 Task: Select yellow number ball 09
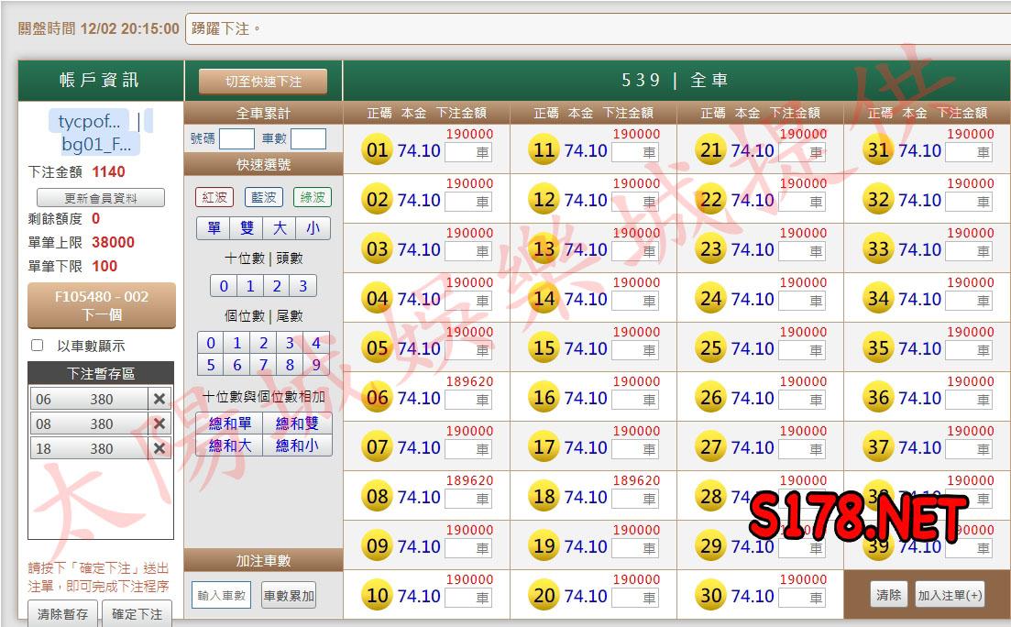coord(378,546)
